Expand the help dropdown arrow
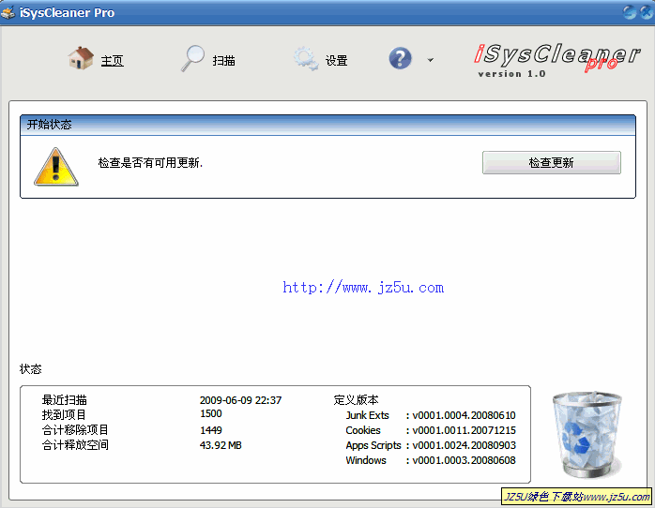This screenshot has width=655, height=508. [431, 60]
